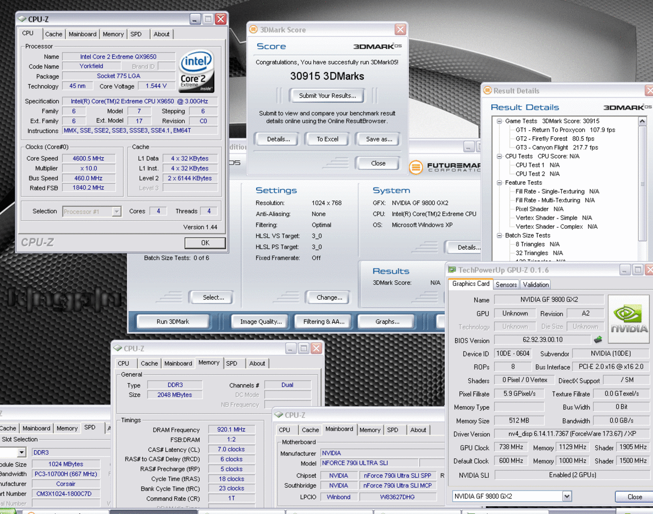The image size is (653, 514).
Task: Click the NFORCE 790i ULTRA SLI model field
Action: tap(369, 463)
